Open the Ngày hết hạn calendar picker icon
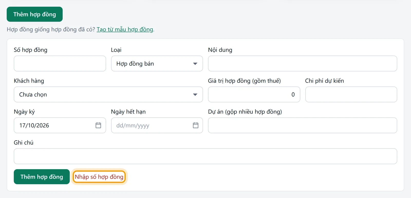411x198 pixels. coord(195,125)
